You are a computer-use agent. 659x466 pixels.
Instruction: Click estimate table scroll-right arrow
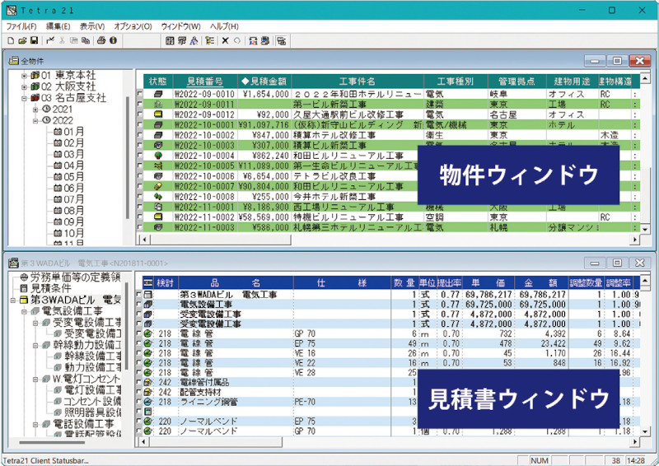pos(635,441)
